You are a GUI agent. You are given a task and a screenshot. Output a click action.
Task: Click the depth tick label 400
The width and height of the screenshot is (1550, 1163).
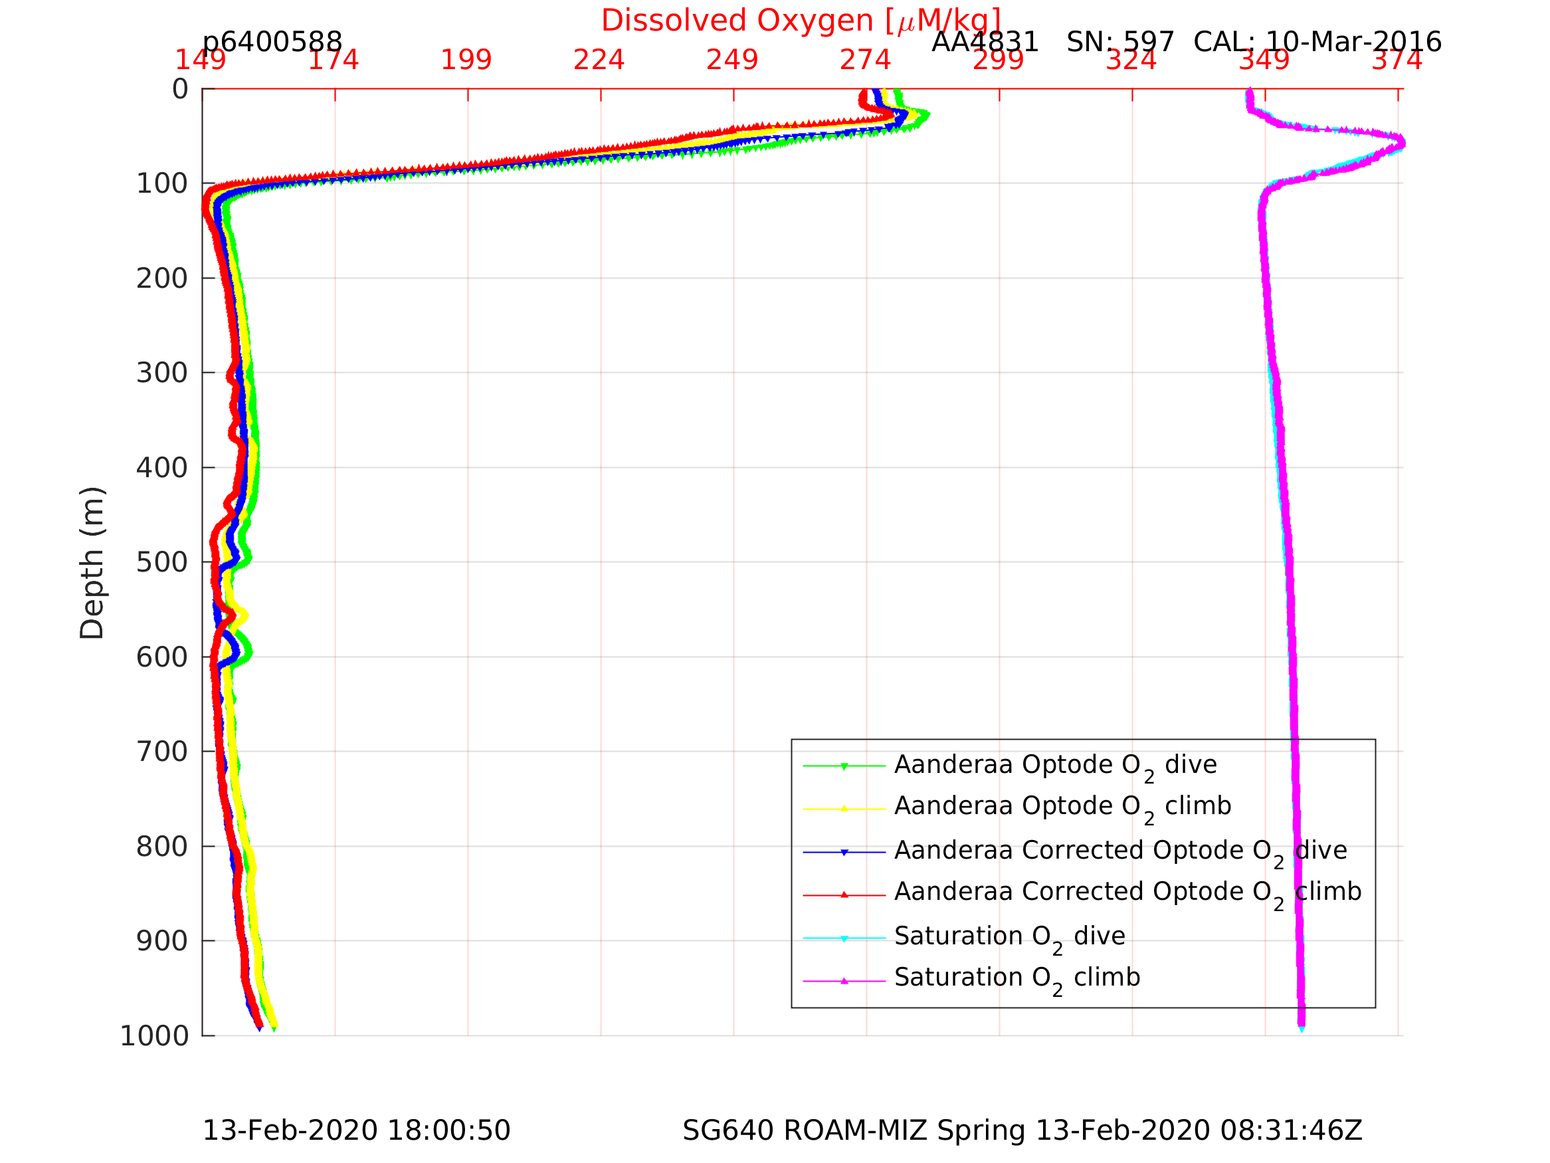coord(163,468)
